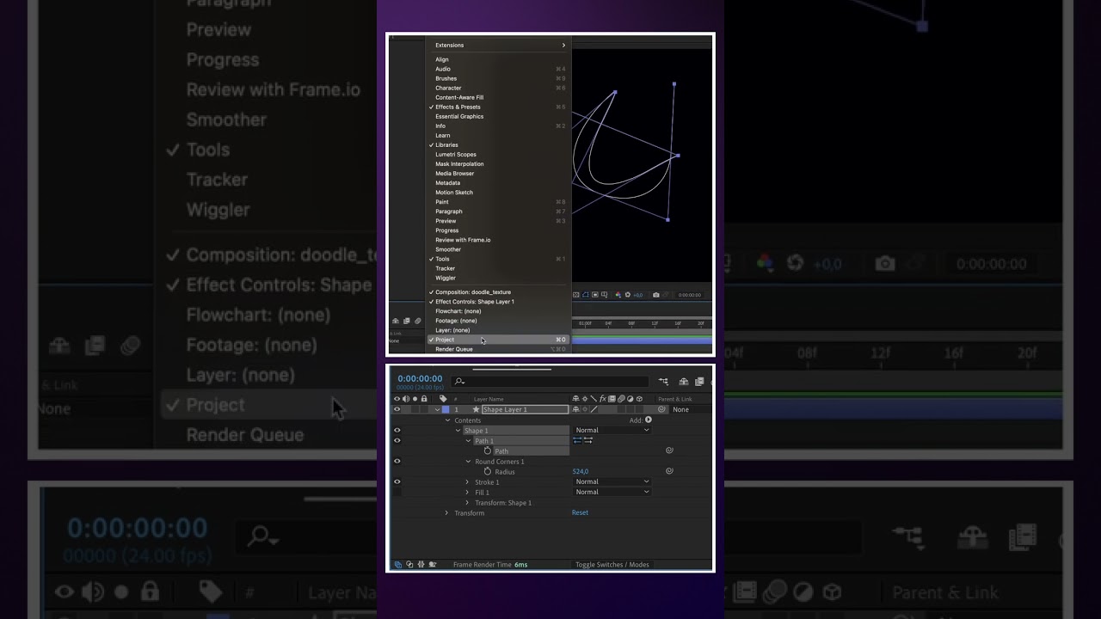Screen dimensions: 1101x619
Task: Toggle the shy switch on Shape Layer 1
Action: (x=575, y=409)
